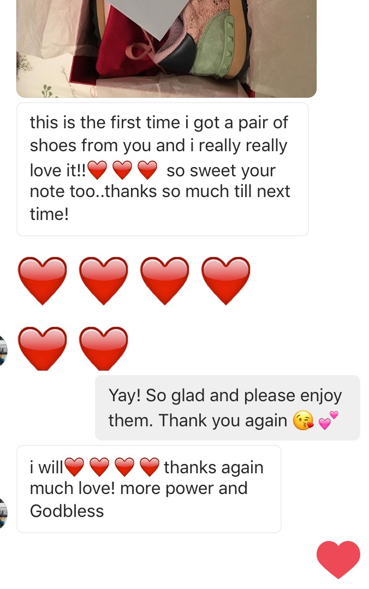Click the third large heart in top row
The width and height of the screenshot is (369, 589).
coord(165,281)
